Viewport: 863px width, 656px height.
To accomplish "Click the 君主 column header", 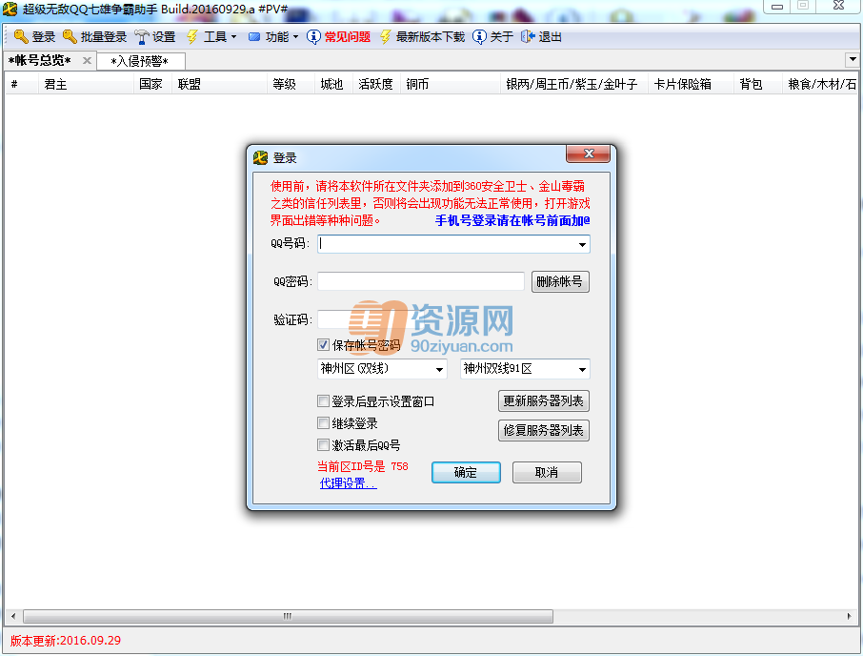I will coord(86,84).
